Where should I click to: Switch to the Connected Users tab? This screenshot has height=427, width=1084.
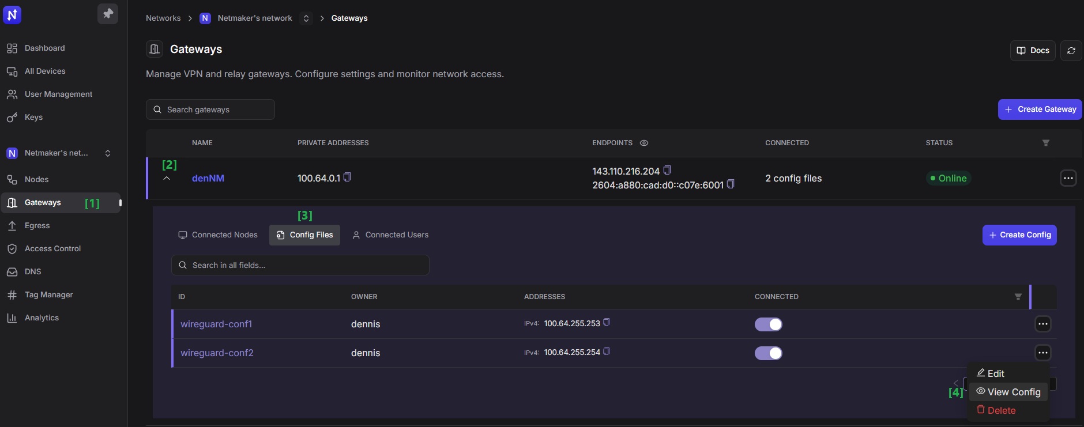pos(390,235)
